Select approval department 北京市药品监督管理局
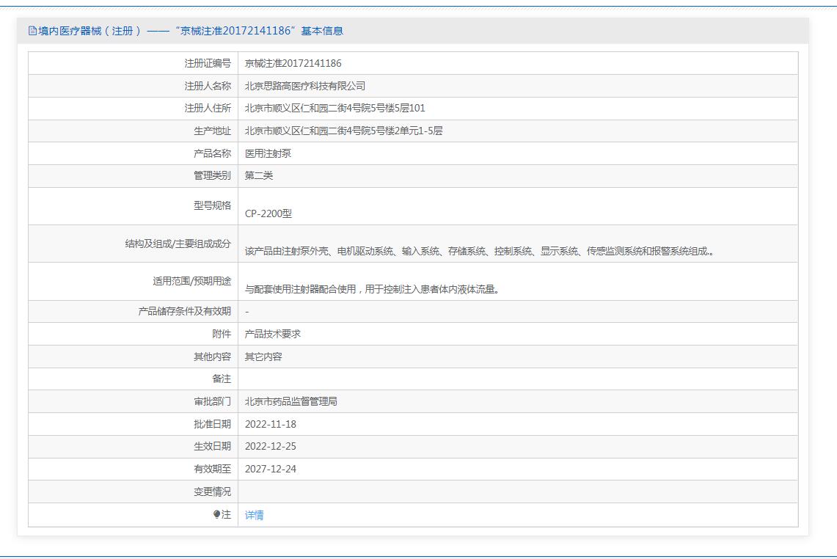The height and width of the screenshot is (559, 837). (x=291, y=401)
